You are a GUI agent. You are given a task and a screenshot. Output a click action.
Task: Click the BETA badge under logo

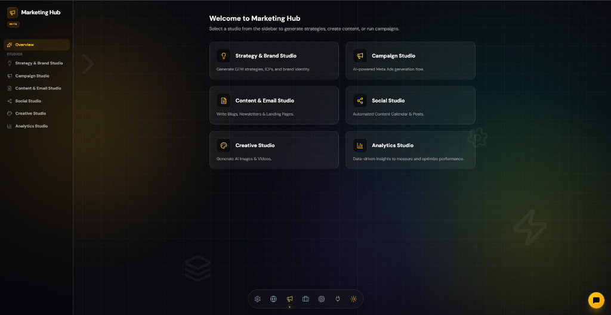click(x=13, y=24)
